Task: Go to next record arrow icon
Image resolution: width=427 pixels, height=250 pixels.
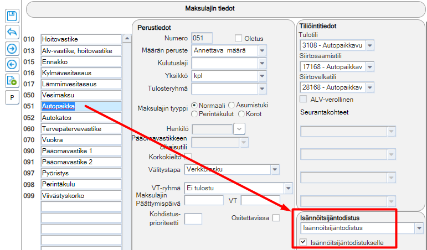Action: (x=12, y=49)
